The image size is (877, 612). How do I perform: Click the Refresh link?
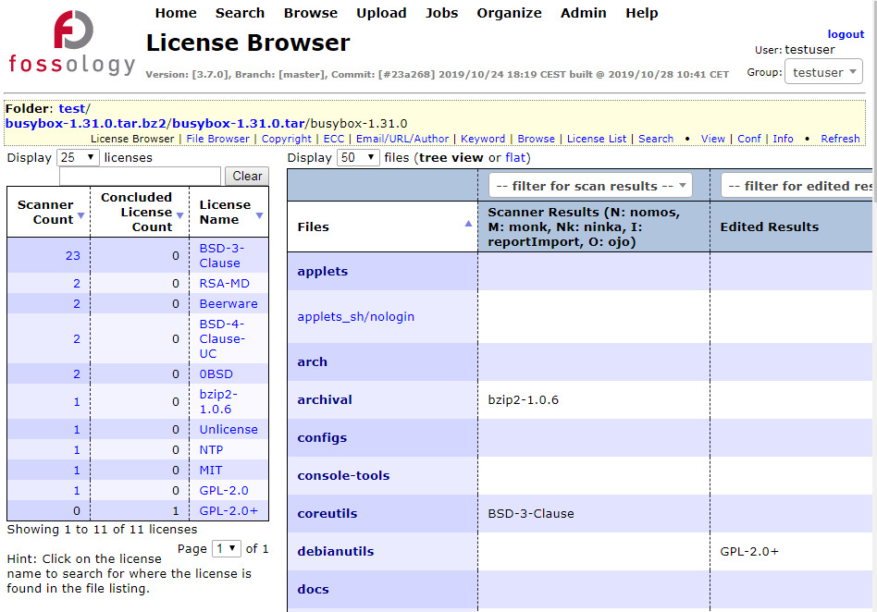(x=840, y=139)
